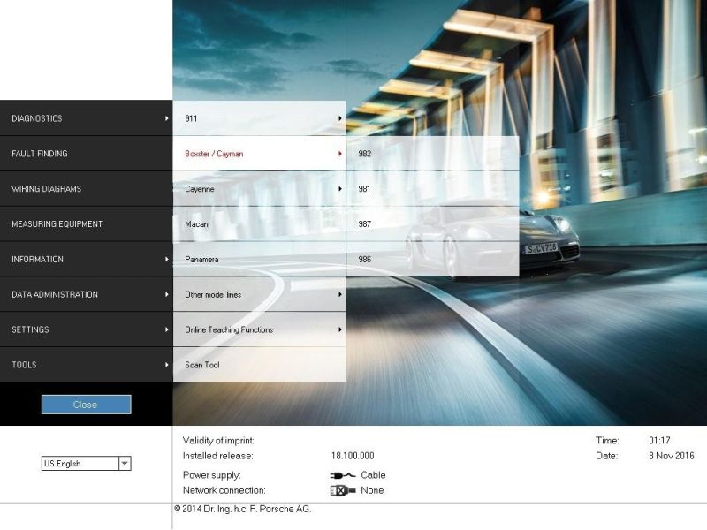Select model type 982
Viewport: 707px width, 530px height.
(432, 153)
